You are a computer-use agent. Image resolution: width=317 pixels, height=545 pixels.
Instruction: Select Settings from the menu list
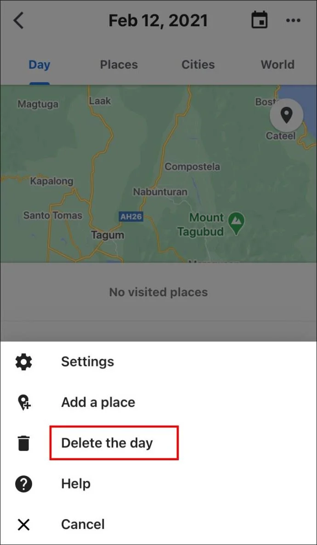pos(87,362)
